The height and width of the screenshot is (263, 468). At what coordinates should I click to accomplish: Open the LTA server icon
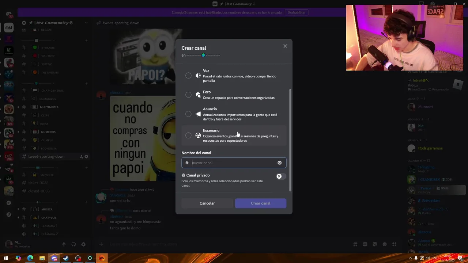point(9,179)
